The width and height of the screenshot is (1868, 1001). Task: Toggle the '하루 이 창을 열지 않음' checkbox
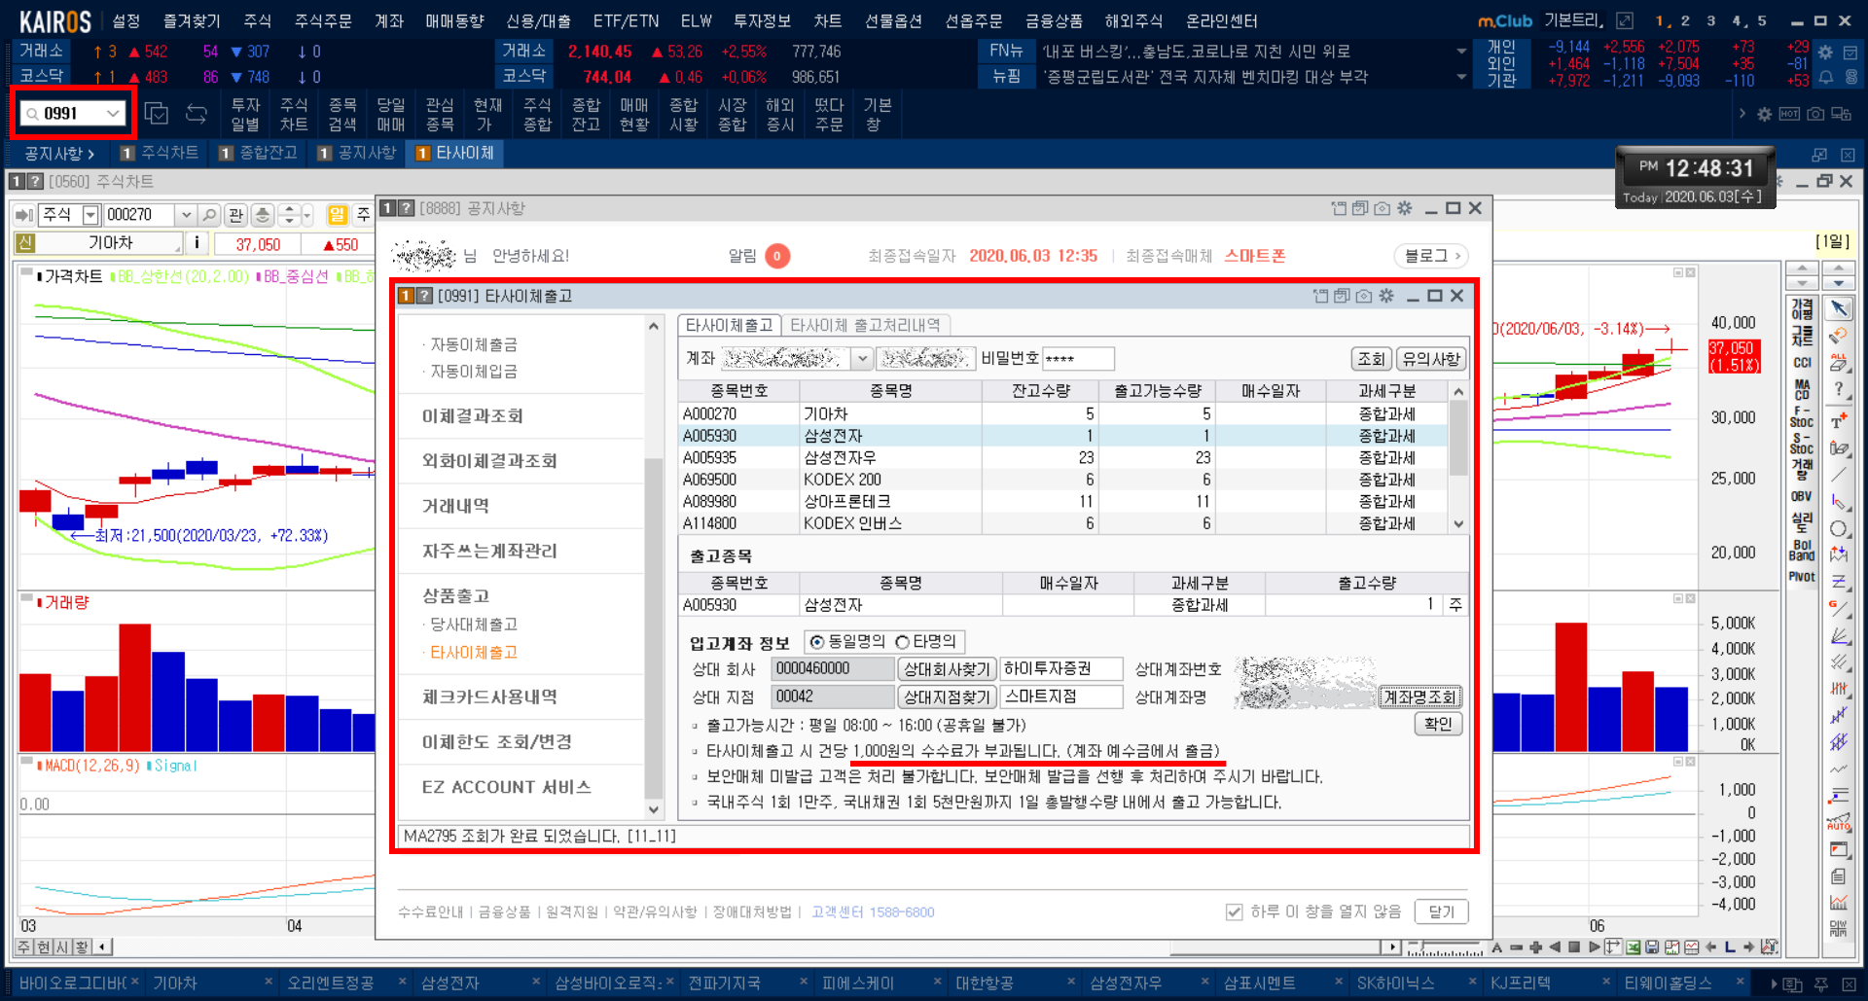(1235, 912)
